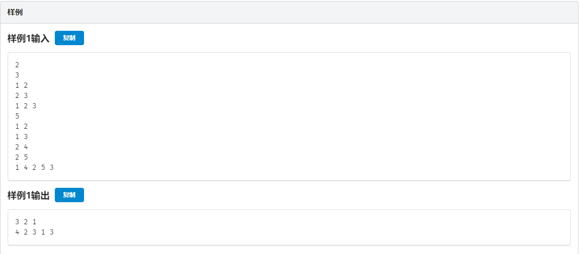Viewport: 579px width, 254px height.
Task: Click the "3 2 1" line in sample output
Action: click(26, 222)
